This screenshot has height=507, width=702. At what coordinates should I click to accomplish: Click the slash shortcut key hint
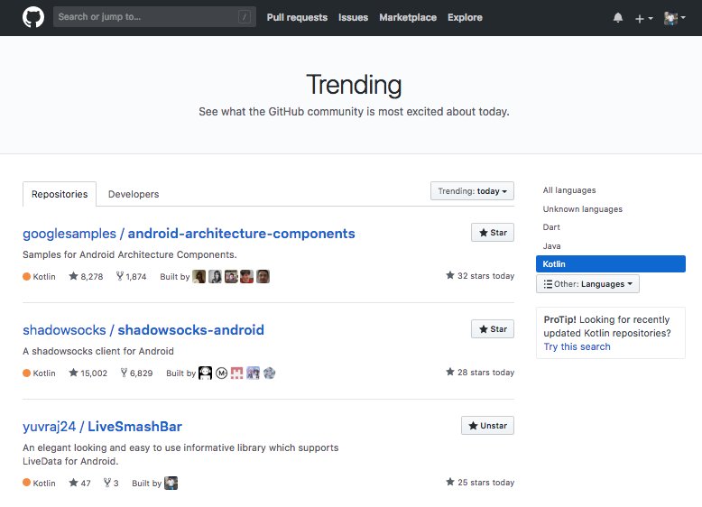245,17
